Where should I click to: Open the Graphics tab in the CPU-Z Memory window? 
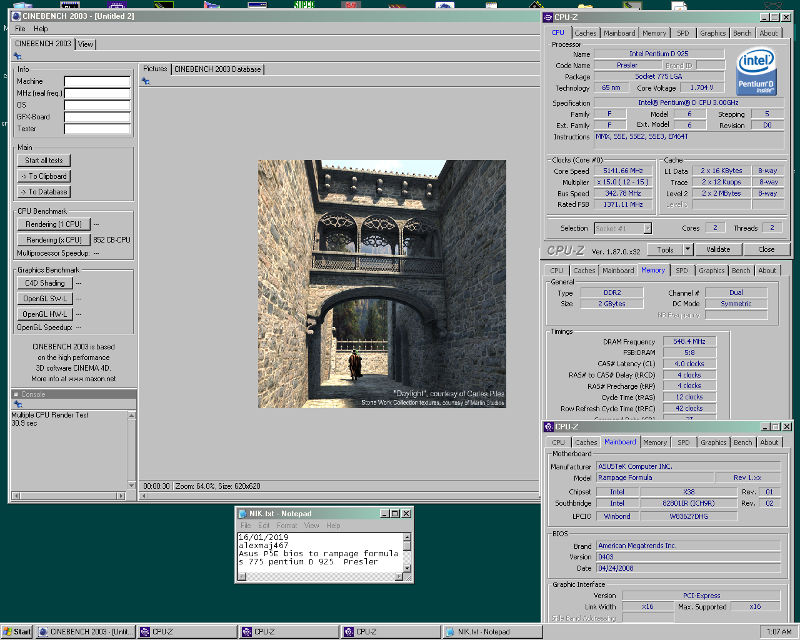pos(712,271)
